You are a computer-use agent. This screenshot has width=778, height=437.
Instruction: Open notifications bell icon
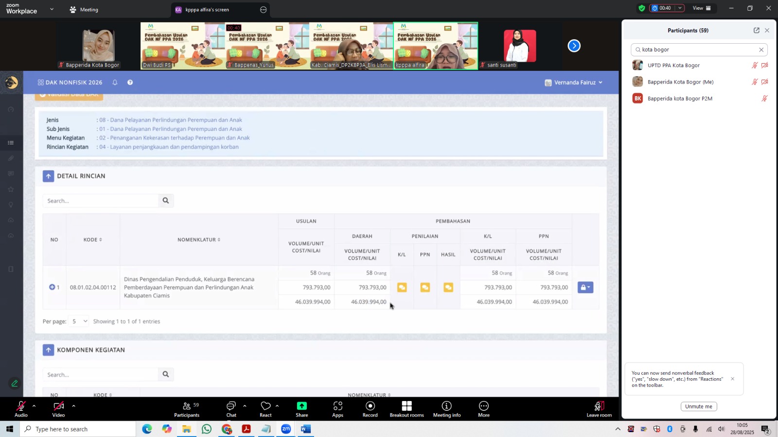coord(115,83)
